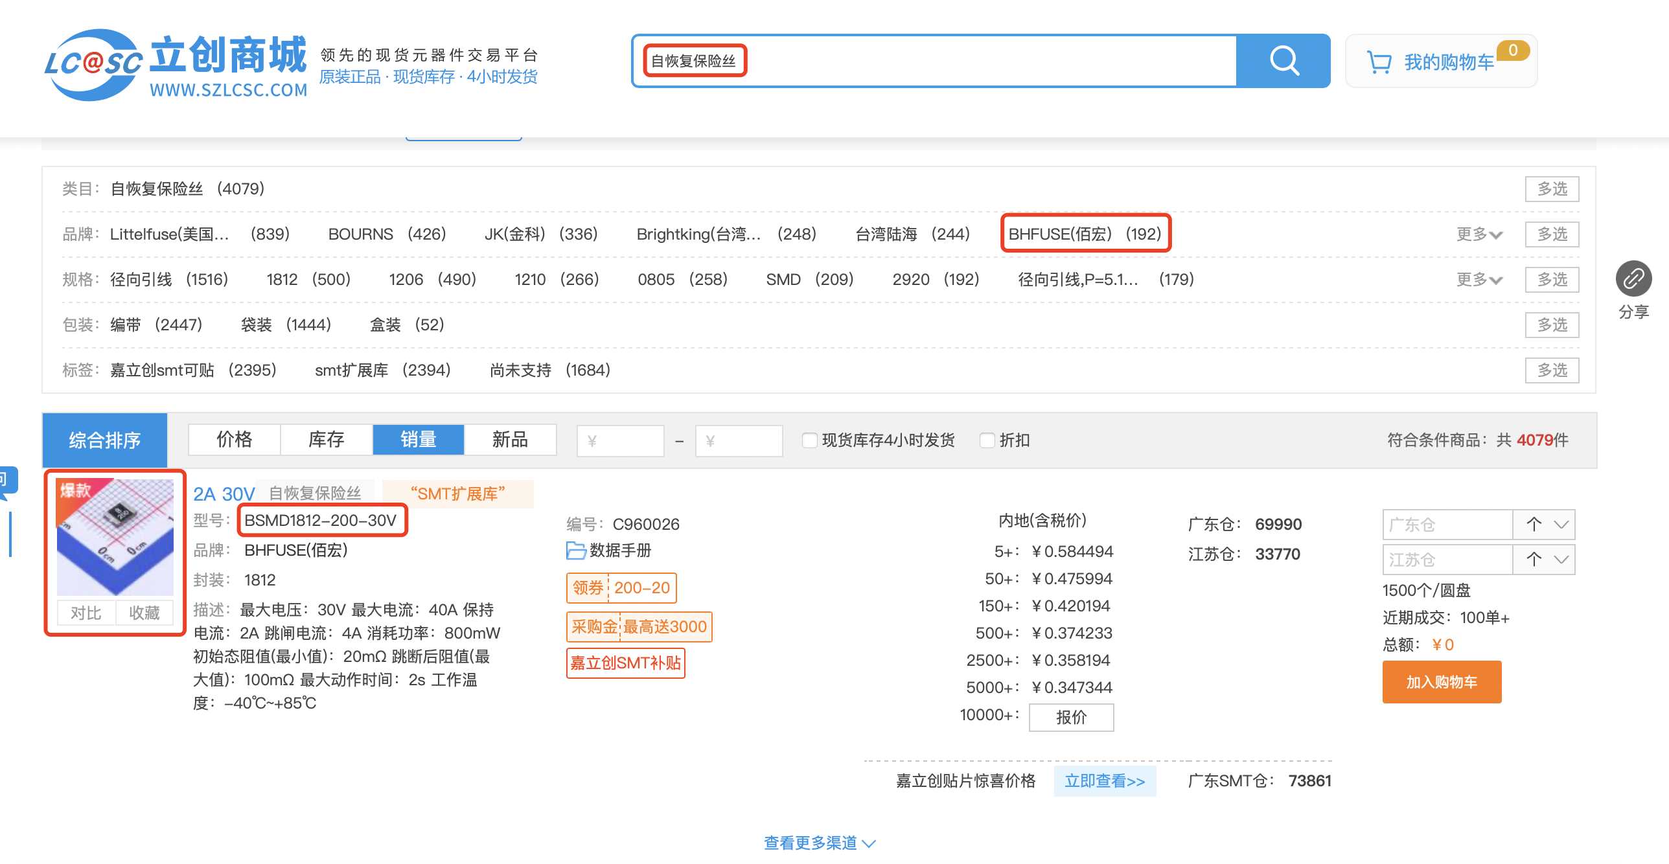Filter by packaging 编带
1669x864 pixels.
pos(156,324)
